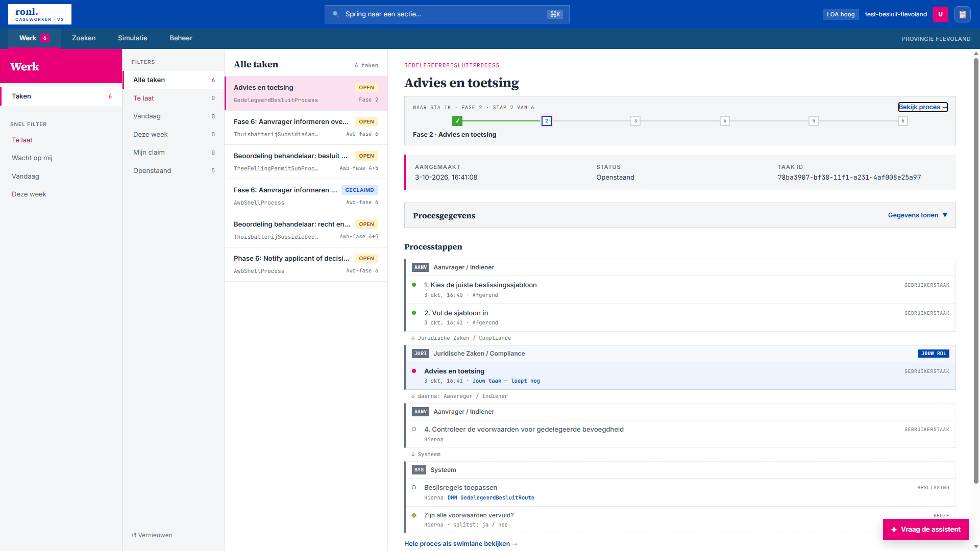Open the Werk tab

tap(34, 38)
